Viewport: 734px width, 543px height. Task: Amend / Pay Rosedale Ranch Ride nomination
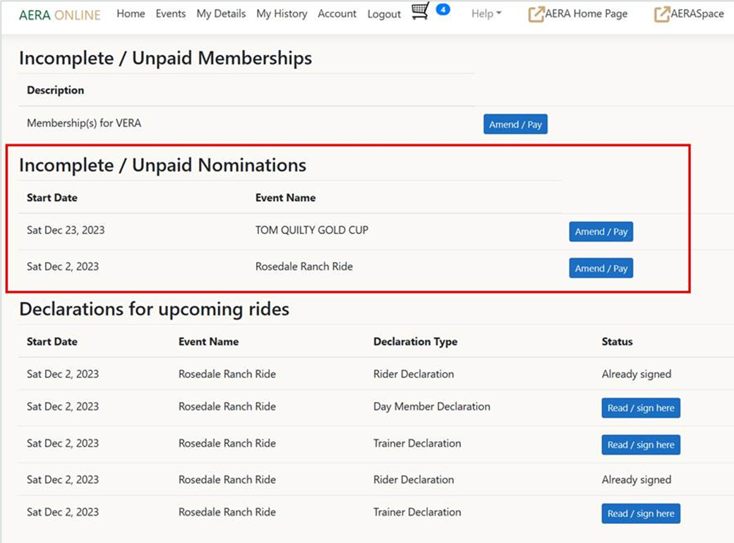pos(601,269)
